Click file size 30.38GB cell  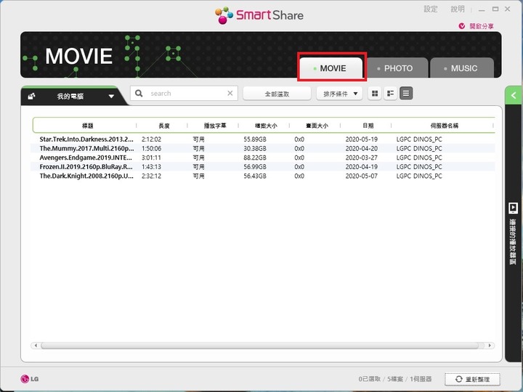point(255,148)
